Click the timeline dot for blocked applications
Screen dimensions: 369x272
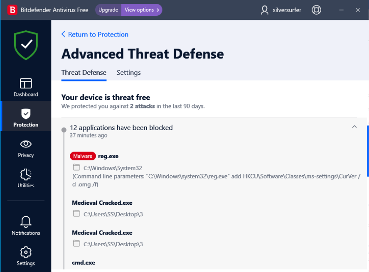[x=64, y=130]
